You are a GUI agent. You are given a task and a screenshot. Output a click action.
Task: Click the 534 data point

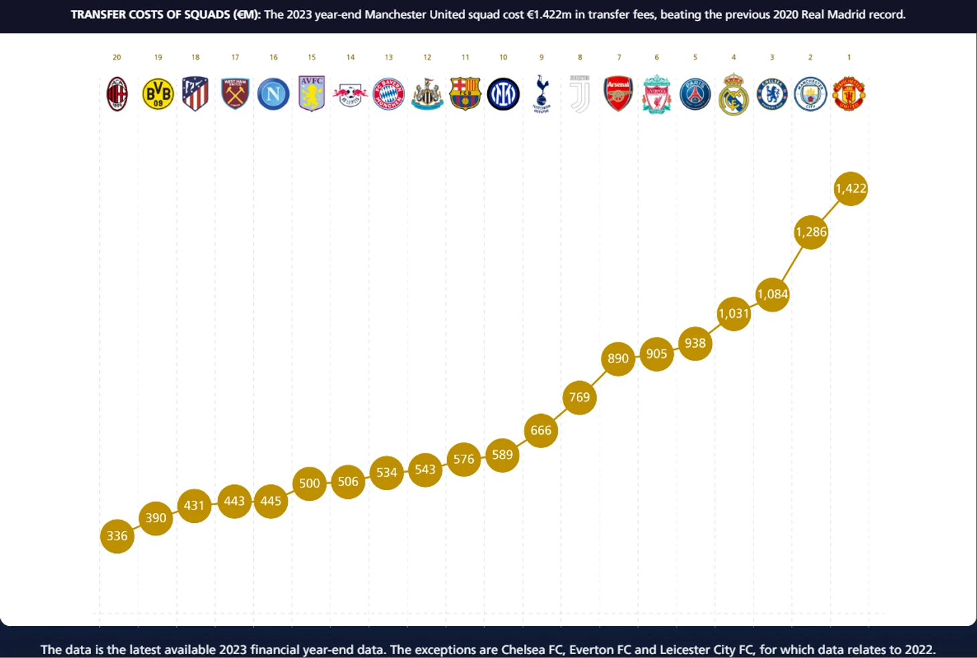pyautogui.click(x=387, y=473)
